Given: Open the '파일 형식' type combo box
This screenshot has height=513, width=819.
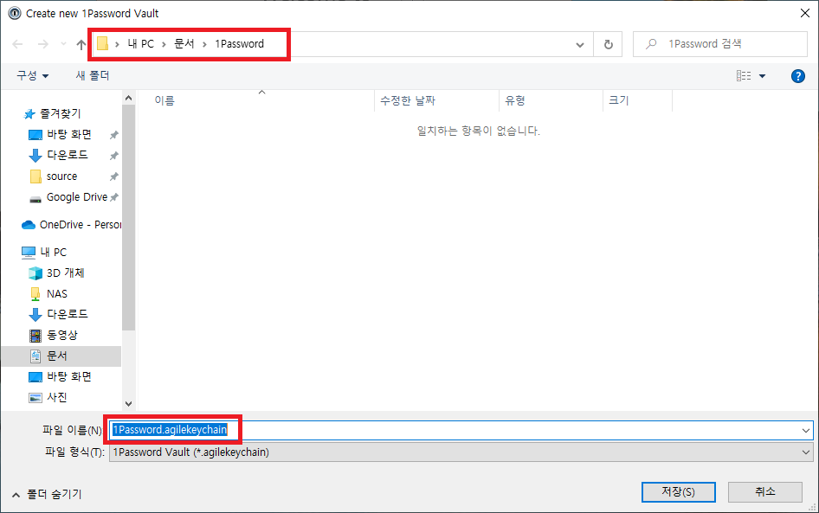Looking at the screenshot, I should pyautogui.click(x=461, y=452).
